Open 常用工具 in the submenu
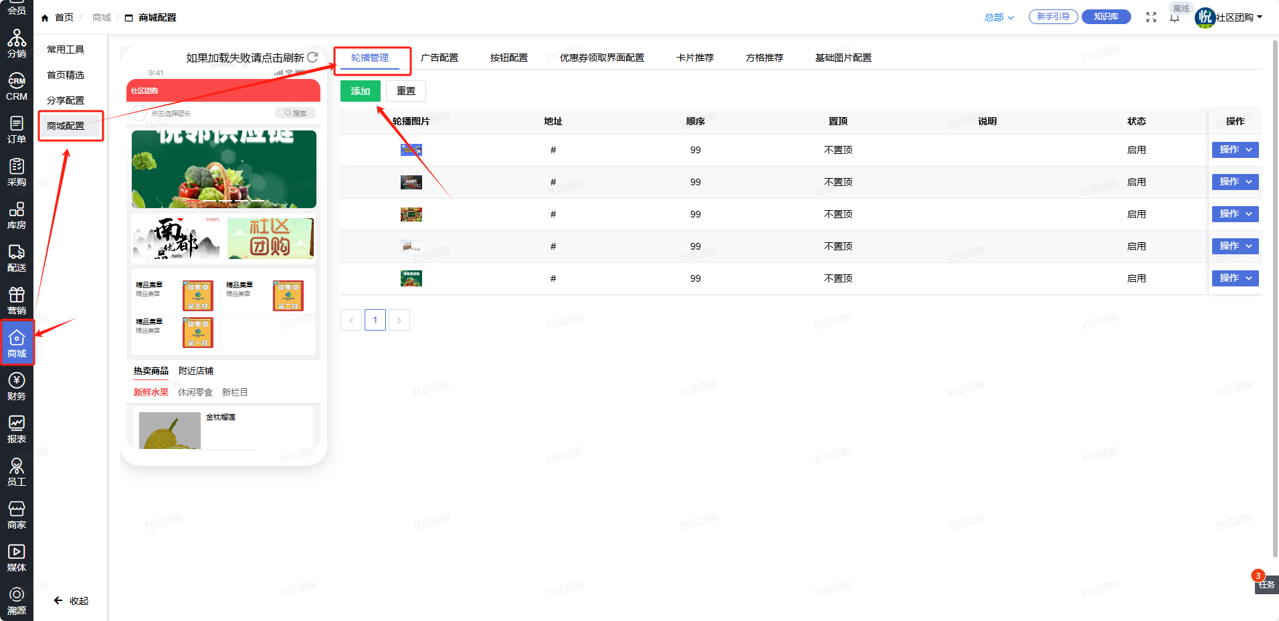This screenshot has width=1279, height=621. [x=66, y=50]
